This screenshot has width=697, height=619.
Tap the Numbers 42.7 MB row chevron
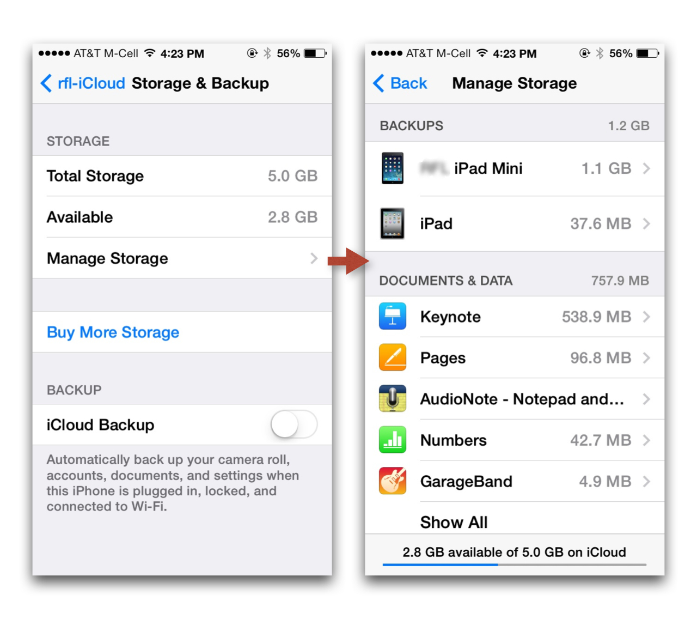point(646,440)
